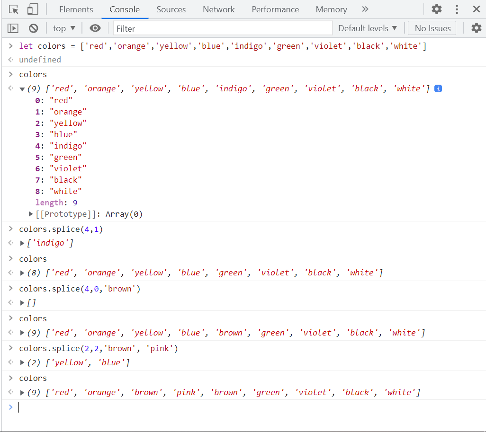486x432 pixels.
Task: Clear the console
Action: point(34,28)
